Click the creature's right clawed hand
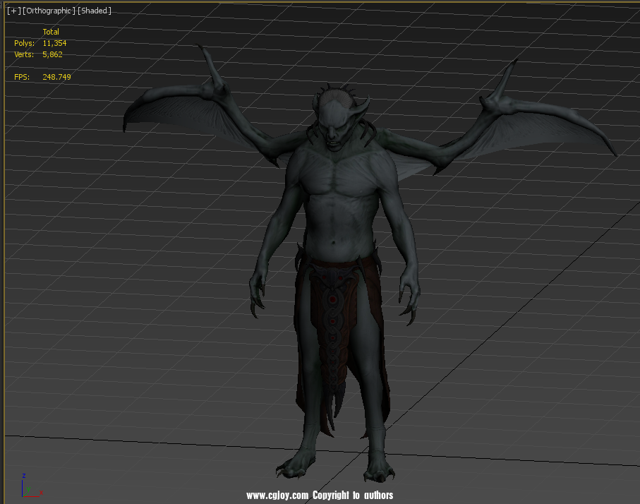Image resolution: width=640 pixels, height=504 pixels. pos(409,295)
